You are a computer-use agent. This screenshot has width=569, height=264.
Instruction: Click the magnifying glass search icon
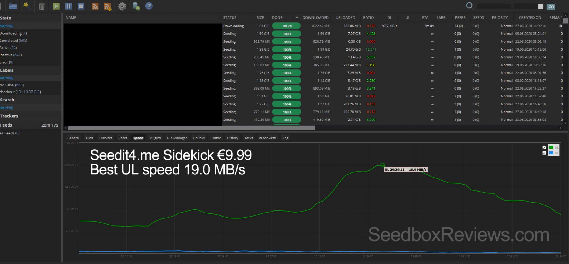[469, 6]
